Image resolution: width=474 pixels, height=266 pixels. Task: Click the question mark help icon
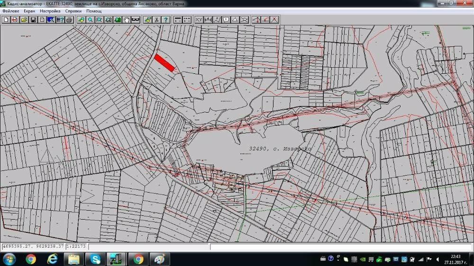165,20
